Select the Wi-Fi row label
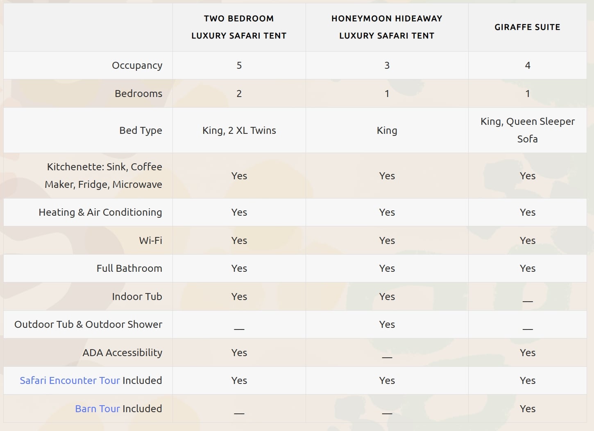 [x=150, y=240]
